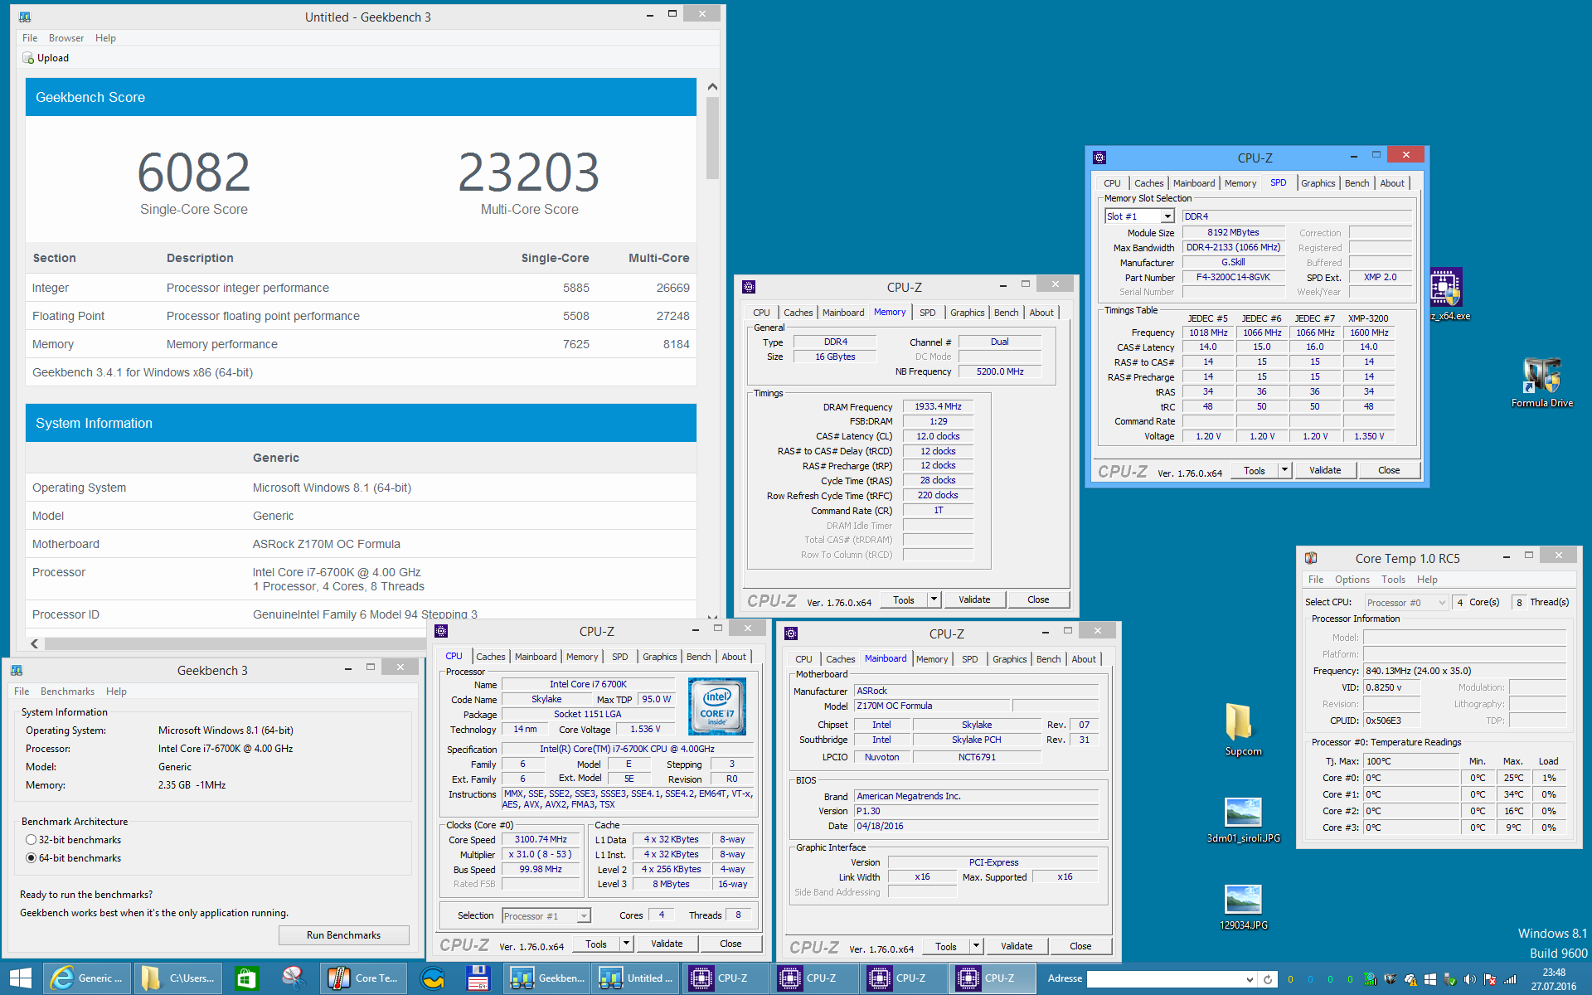Screen dimensions: 1592x995
Task: Expand Tools arrow in CPU-Z Mainboard window
Action: (976, 946)
